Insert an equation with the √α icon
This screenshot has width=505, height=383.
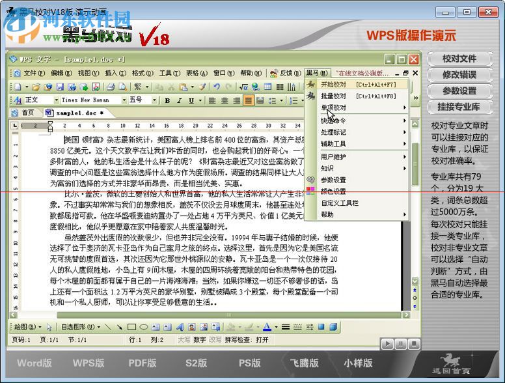coord(243,87)
